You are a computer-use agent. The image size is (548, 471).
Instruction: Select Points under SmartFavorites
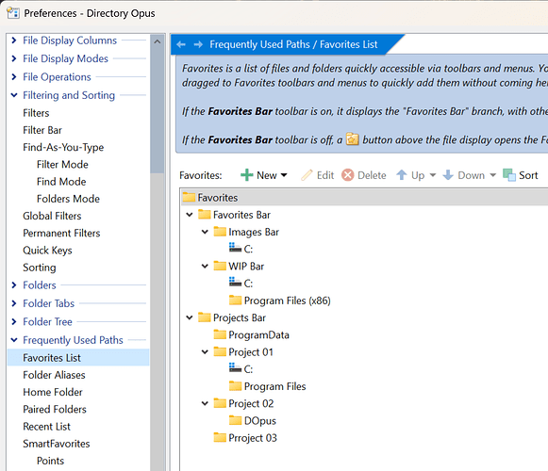(x=50, y=461)
